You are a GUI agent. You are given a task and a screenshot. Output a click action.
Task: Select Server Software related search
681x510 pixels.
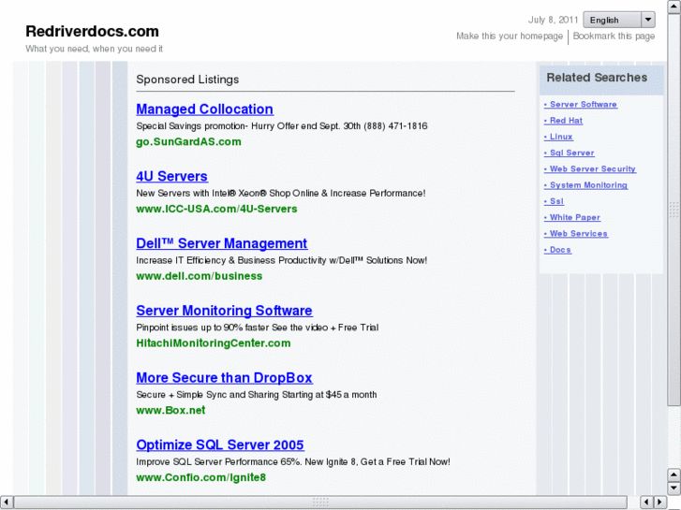580,105
